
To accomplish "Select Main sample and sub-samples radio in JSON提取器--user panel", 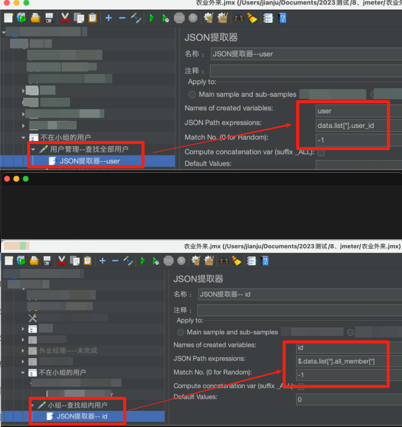I will pos(192,95).
